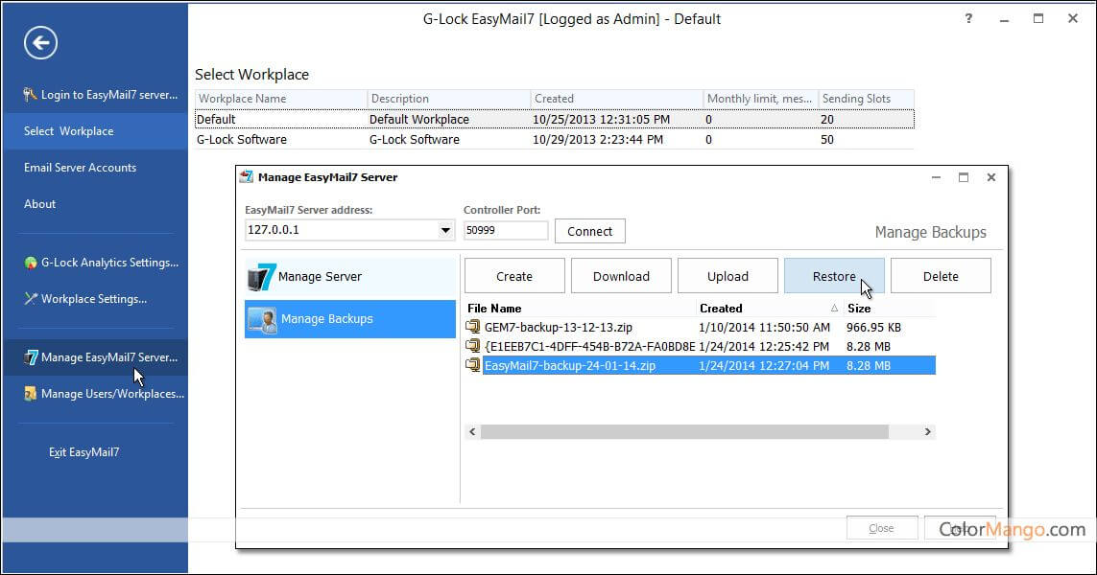Close the Manage EasyMail7 Server dialog
1097x575 pixels.
[991, 177]
